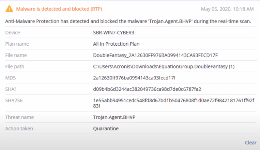Screen dimensions: 260x150
Task: Click the 'Action taken' field label
Action: pyautogui.click(x=19, y=129)
